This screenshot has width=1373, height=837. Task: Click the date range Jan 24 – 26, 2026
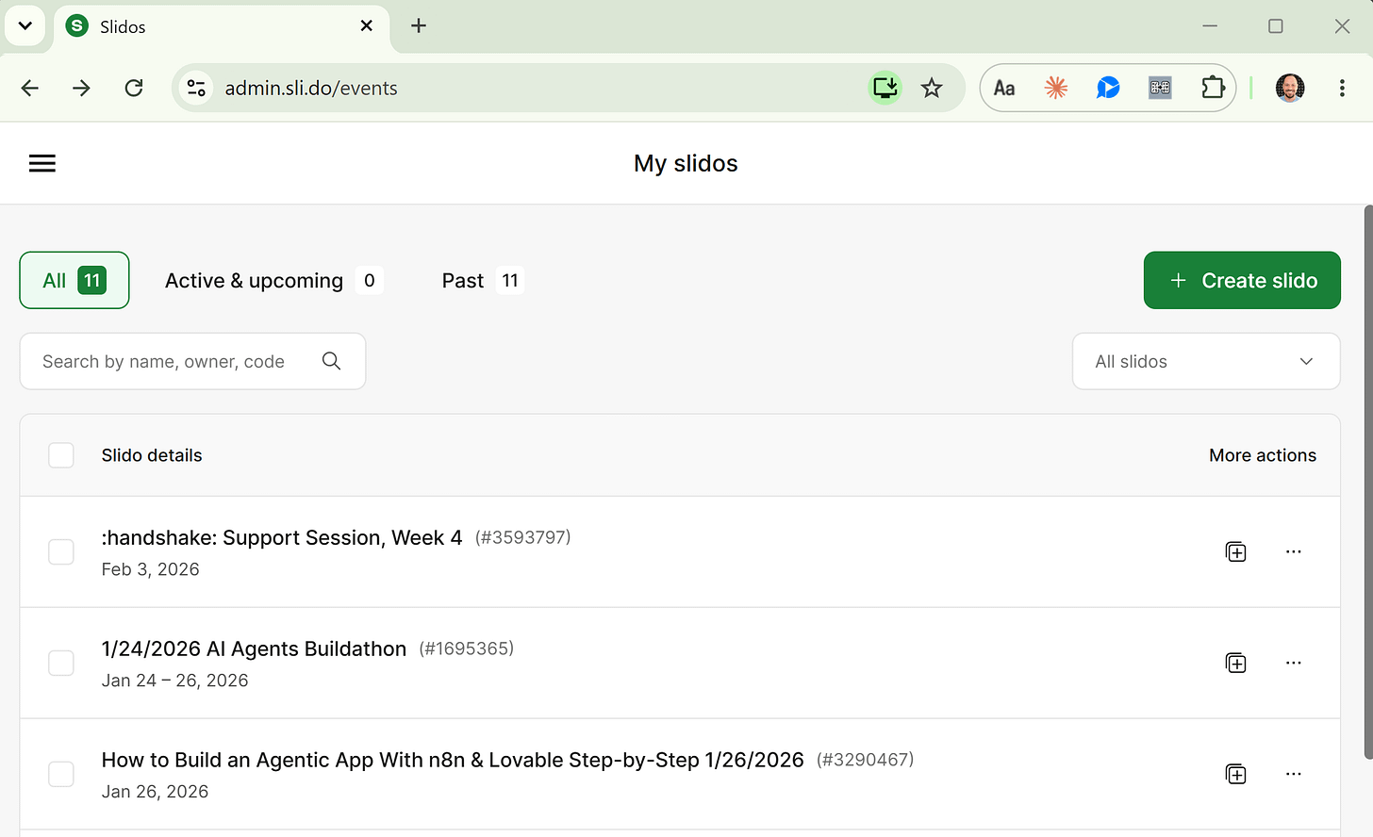175,681
